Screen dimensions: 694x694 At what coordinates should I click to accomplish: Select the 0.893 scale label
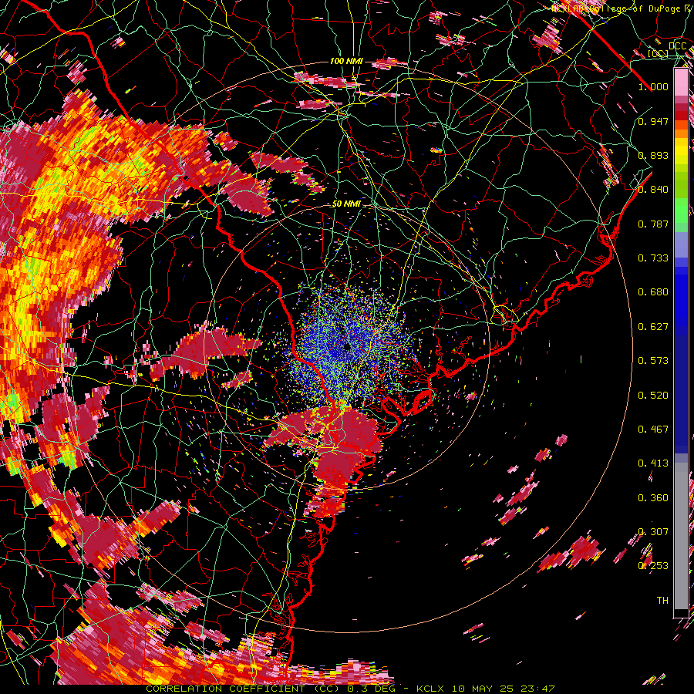(653, 155)
